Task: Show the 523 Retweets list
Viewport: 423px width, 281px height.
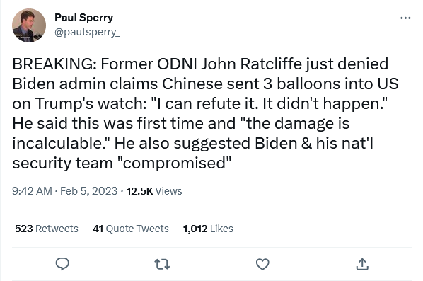Action: [x=47, y=229]
